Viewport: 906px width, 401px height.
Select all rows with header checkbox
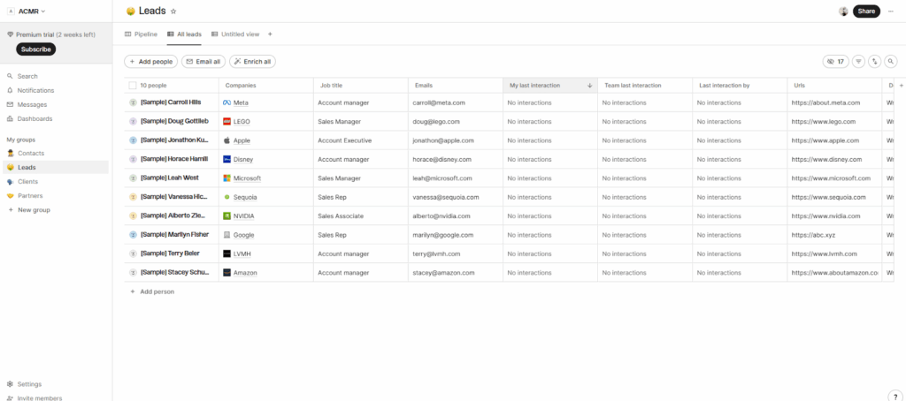pos(133,86)
